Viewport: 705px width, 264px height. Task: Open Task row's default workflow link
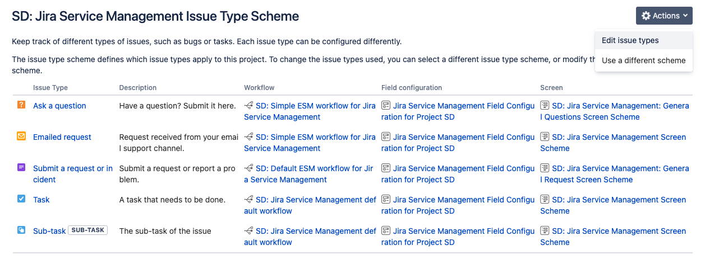pos(316,200)
